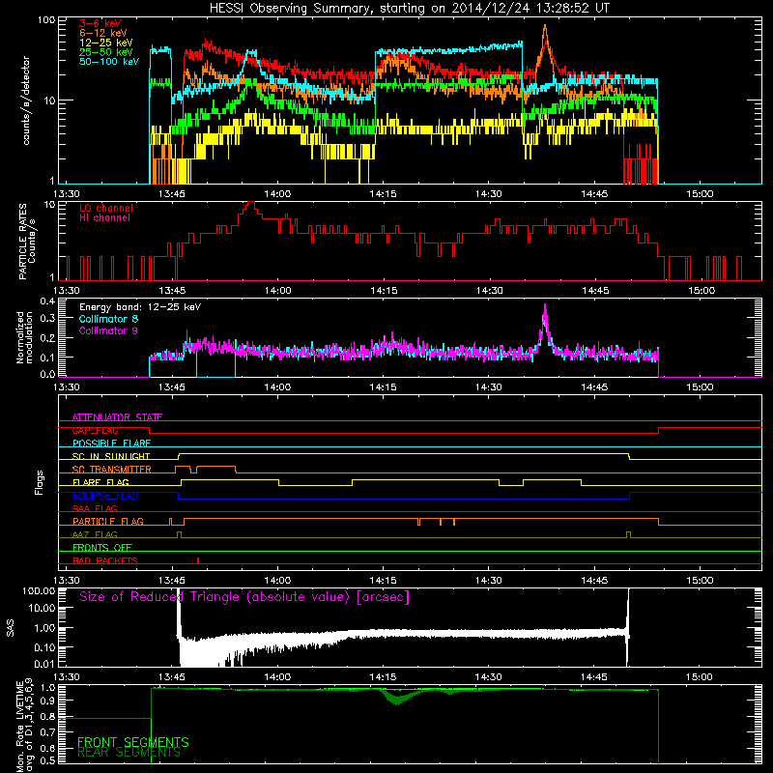This screenshot has height=773, width=773.
Task: Click the ECLIPSE_FLAG label
Action: [105, 496]
